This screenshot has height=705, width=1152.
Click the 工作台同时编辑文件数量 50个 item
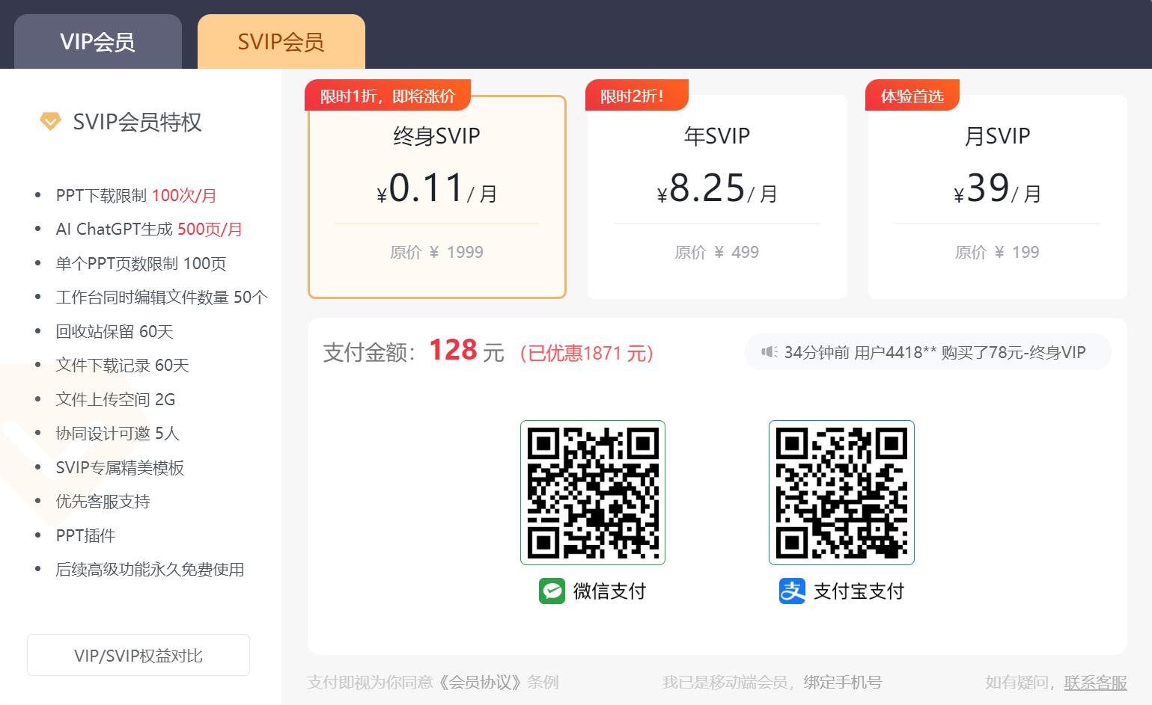click(x=162, y=298)
